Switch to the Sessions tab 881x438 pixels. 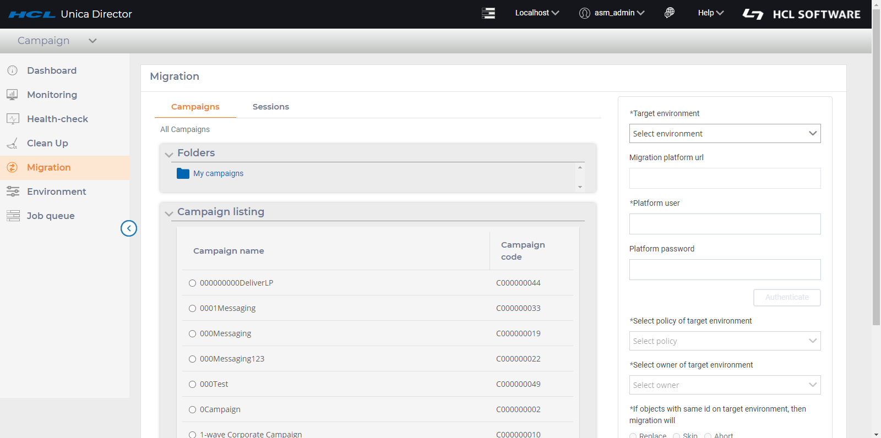270,107
